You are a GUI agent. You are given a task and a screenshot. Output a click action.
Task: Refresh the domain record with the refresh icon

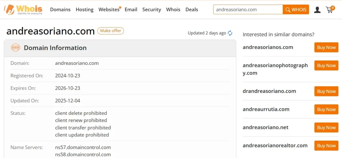coord(230,33)
